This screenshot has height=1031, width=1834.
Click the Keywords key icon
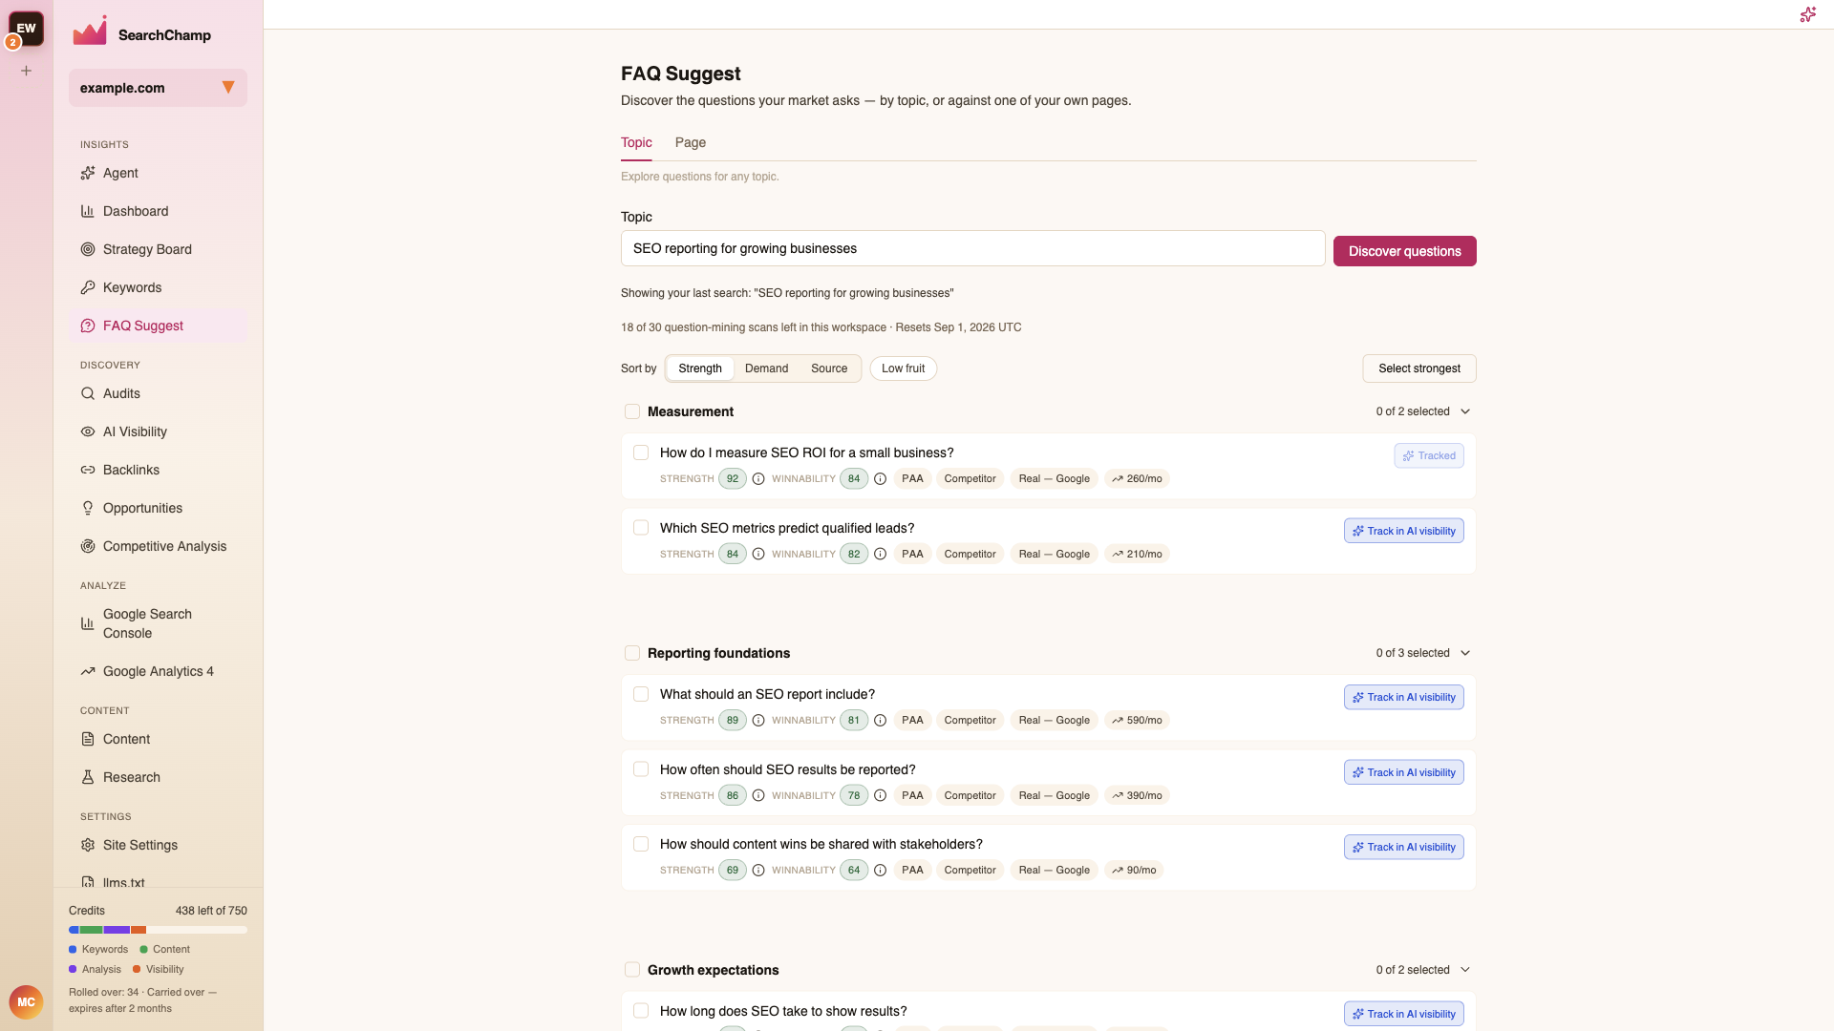(x=88, y=287)
